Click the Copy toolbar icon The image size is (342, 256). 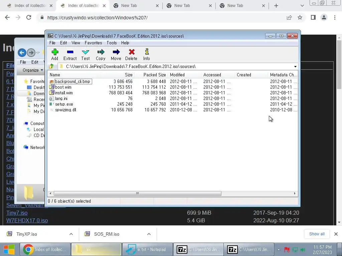click(101, 54)
